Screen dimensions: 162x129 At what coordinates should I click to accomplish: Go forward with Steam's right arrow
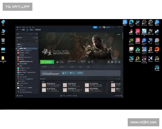(x=20, y=30)
